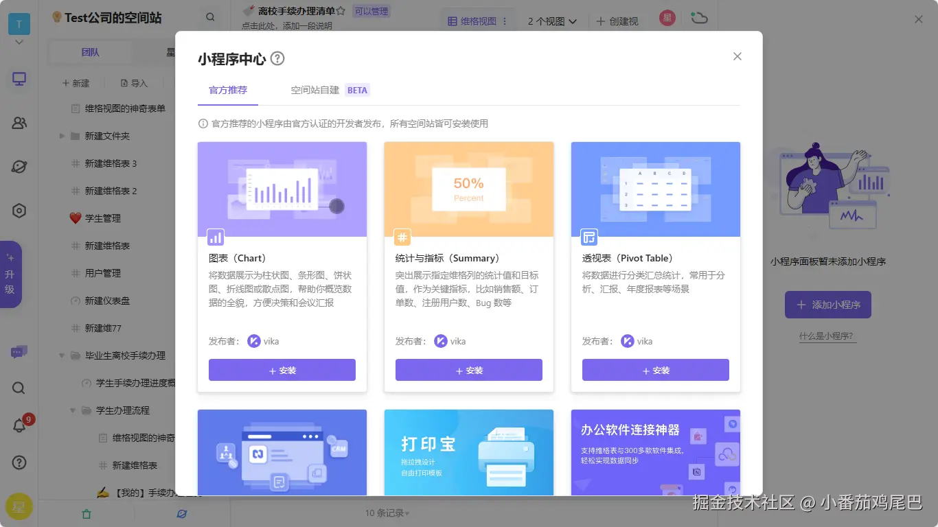The height and width of the screenshot is (527, 938).
Task: Click the 创建视 create view button
Action: 617,21
